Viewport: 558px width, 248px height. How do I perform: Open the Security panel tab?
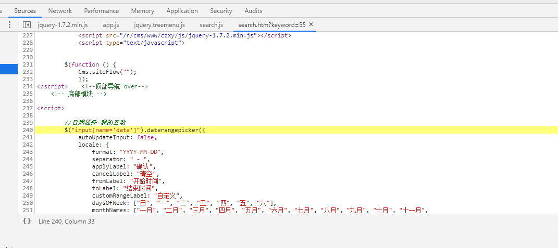pyautogui.click(x=221, y=10)
